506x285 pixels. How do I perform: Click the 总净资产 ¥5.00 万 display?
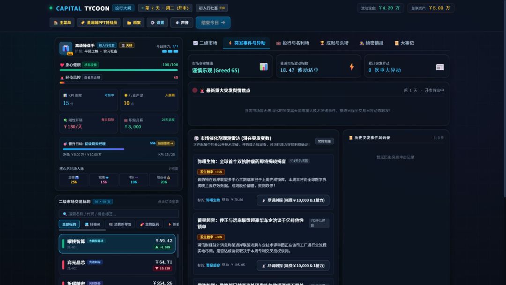pyautogui.click(x=431, y=8)
